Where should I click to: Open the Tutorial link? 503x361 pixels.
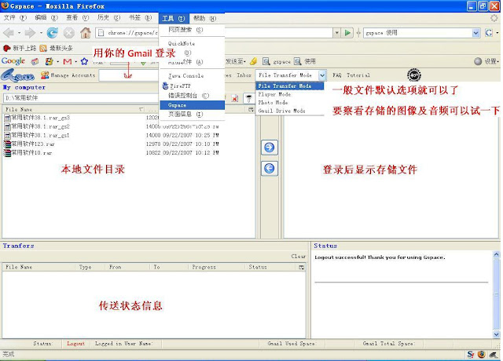point(358,75)
